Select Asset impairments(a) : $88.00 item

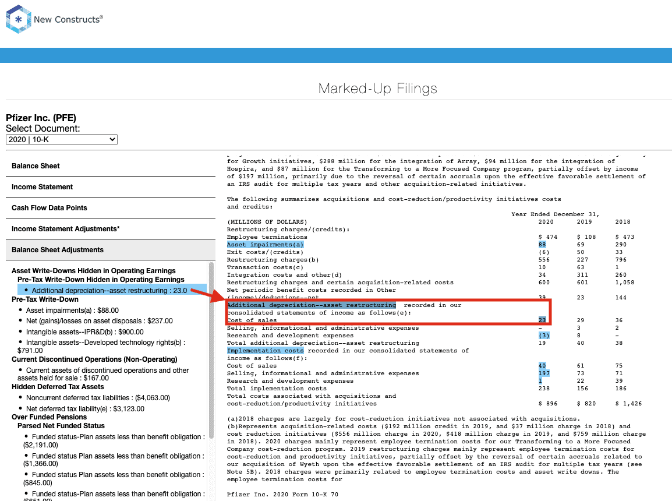[72, 311]
